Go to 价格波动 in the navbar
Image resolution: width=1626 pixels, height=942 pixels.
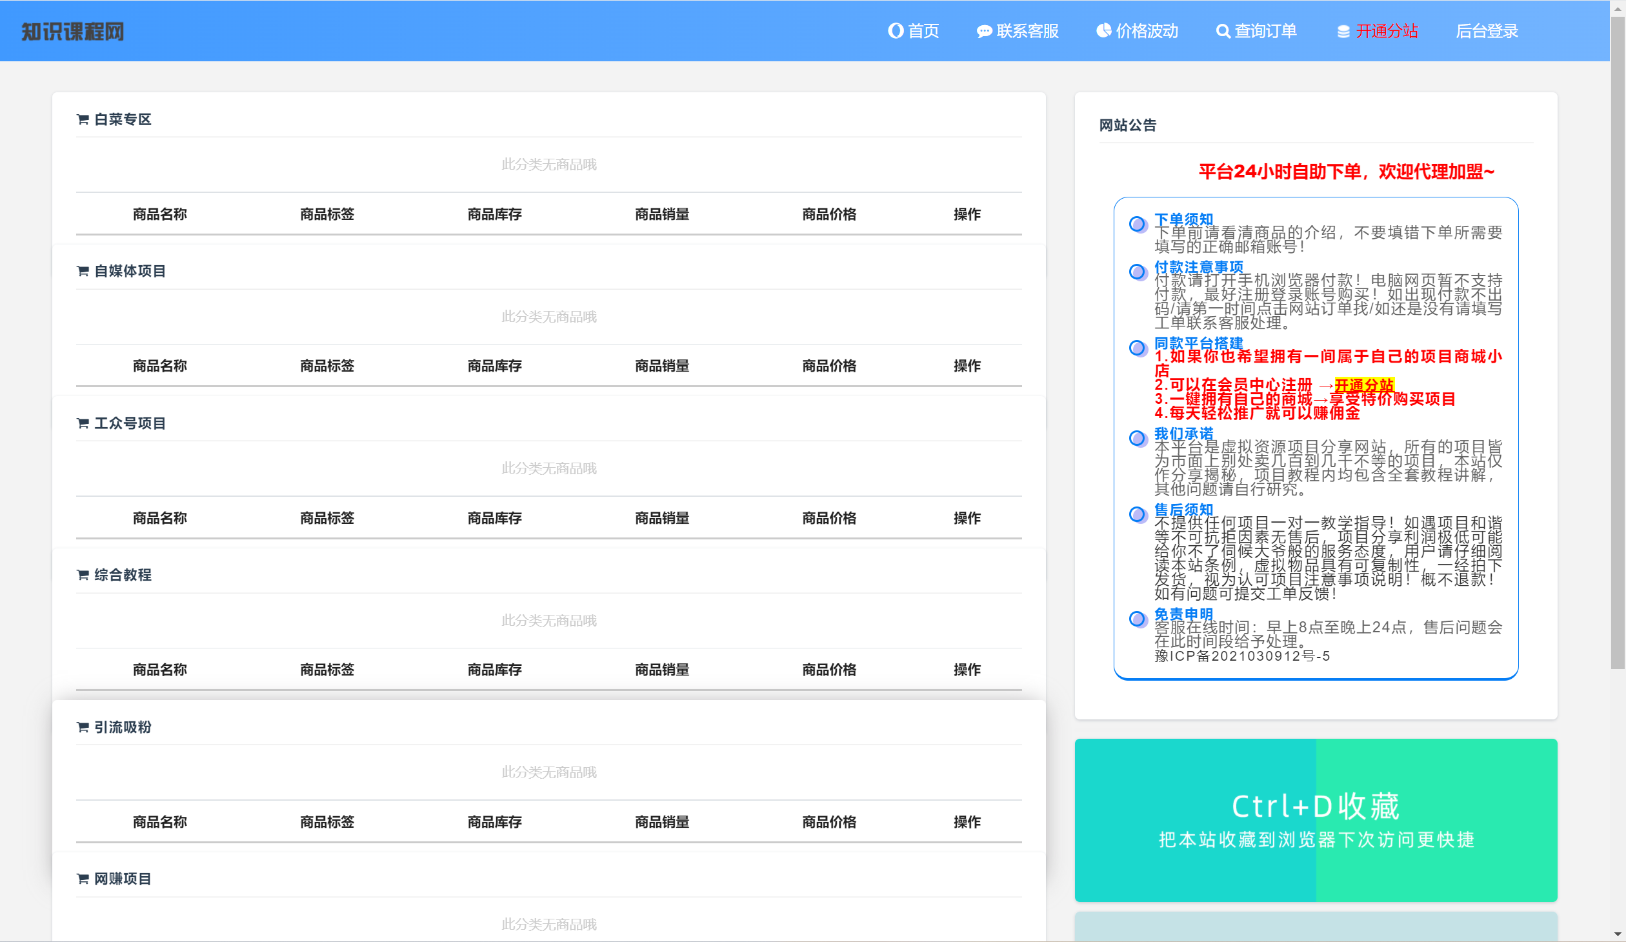(1137, 31)
